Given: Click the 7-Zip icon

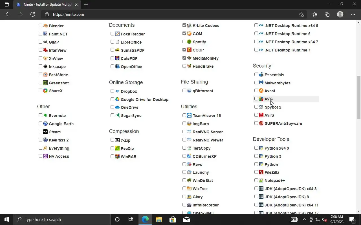Looking at the screenshot, I should click(117, 140).
